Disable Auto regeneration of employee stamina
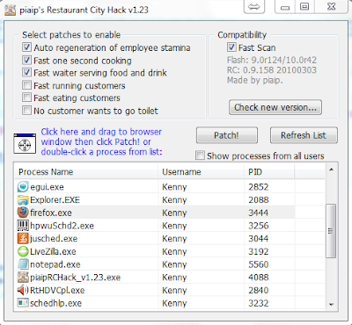Image resolution: width=352 pixels, height=325 pixels. point(26,47)
